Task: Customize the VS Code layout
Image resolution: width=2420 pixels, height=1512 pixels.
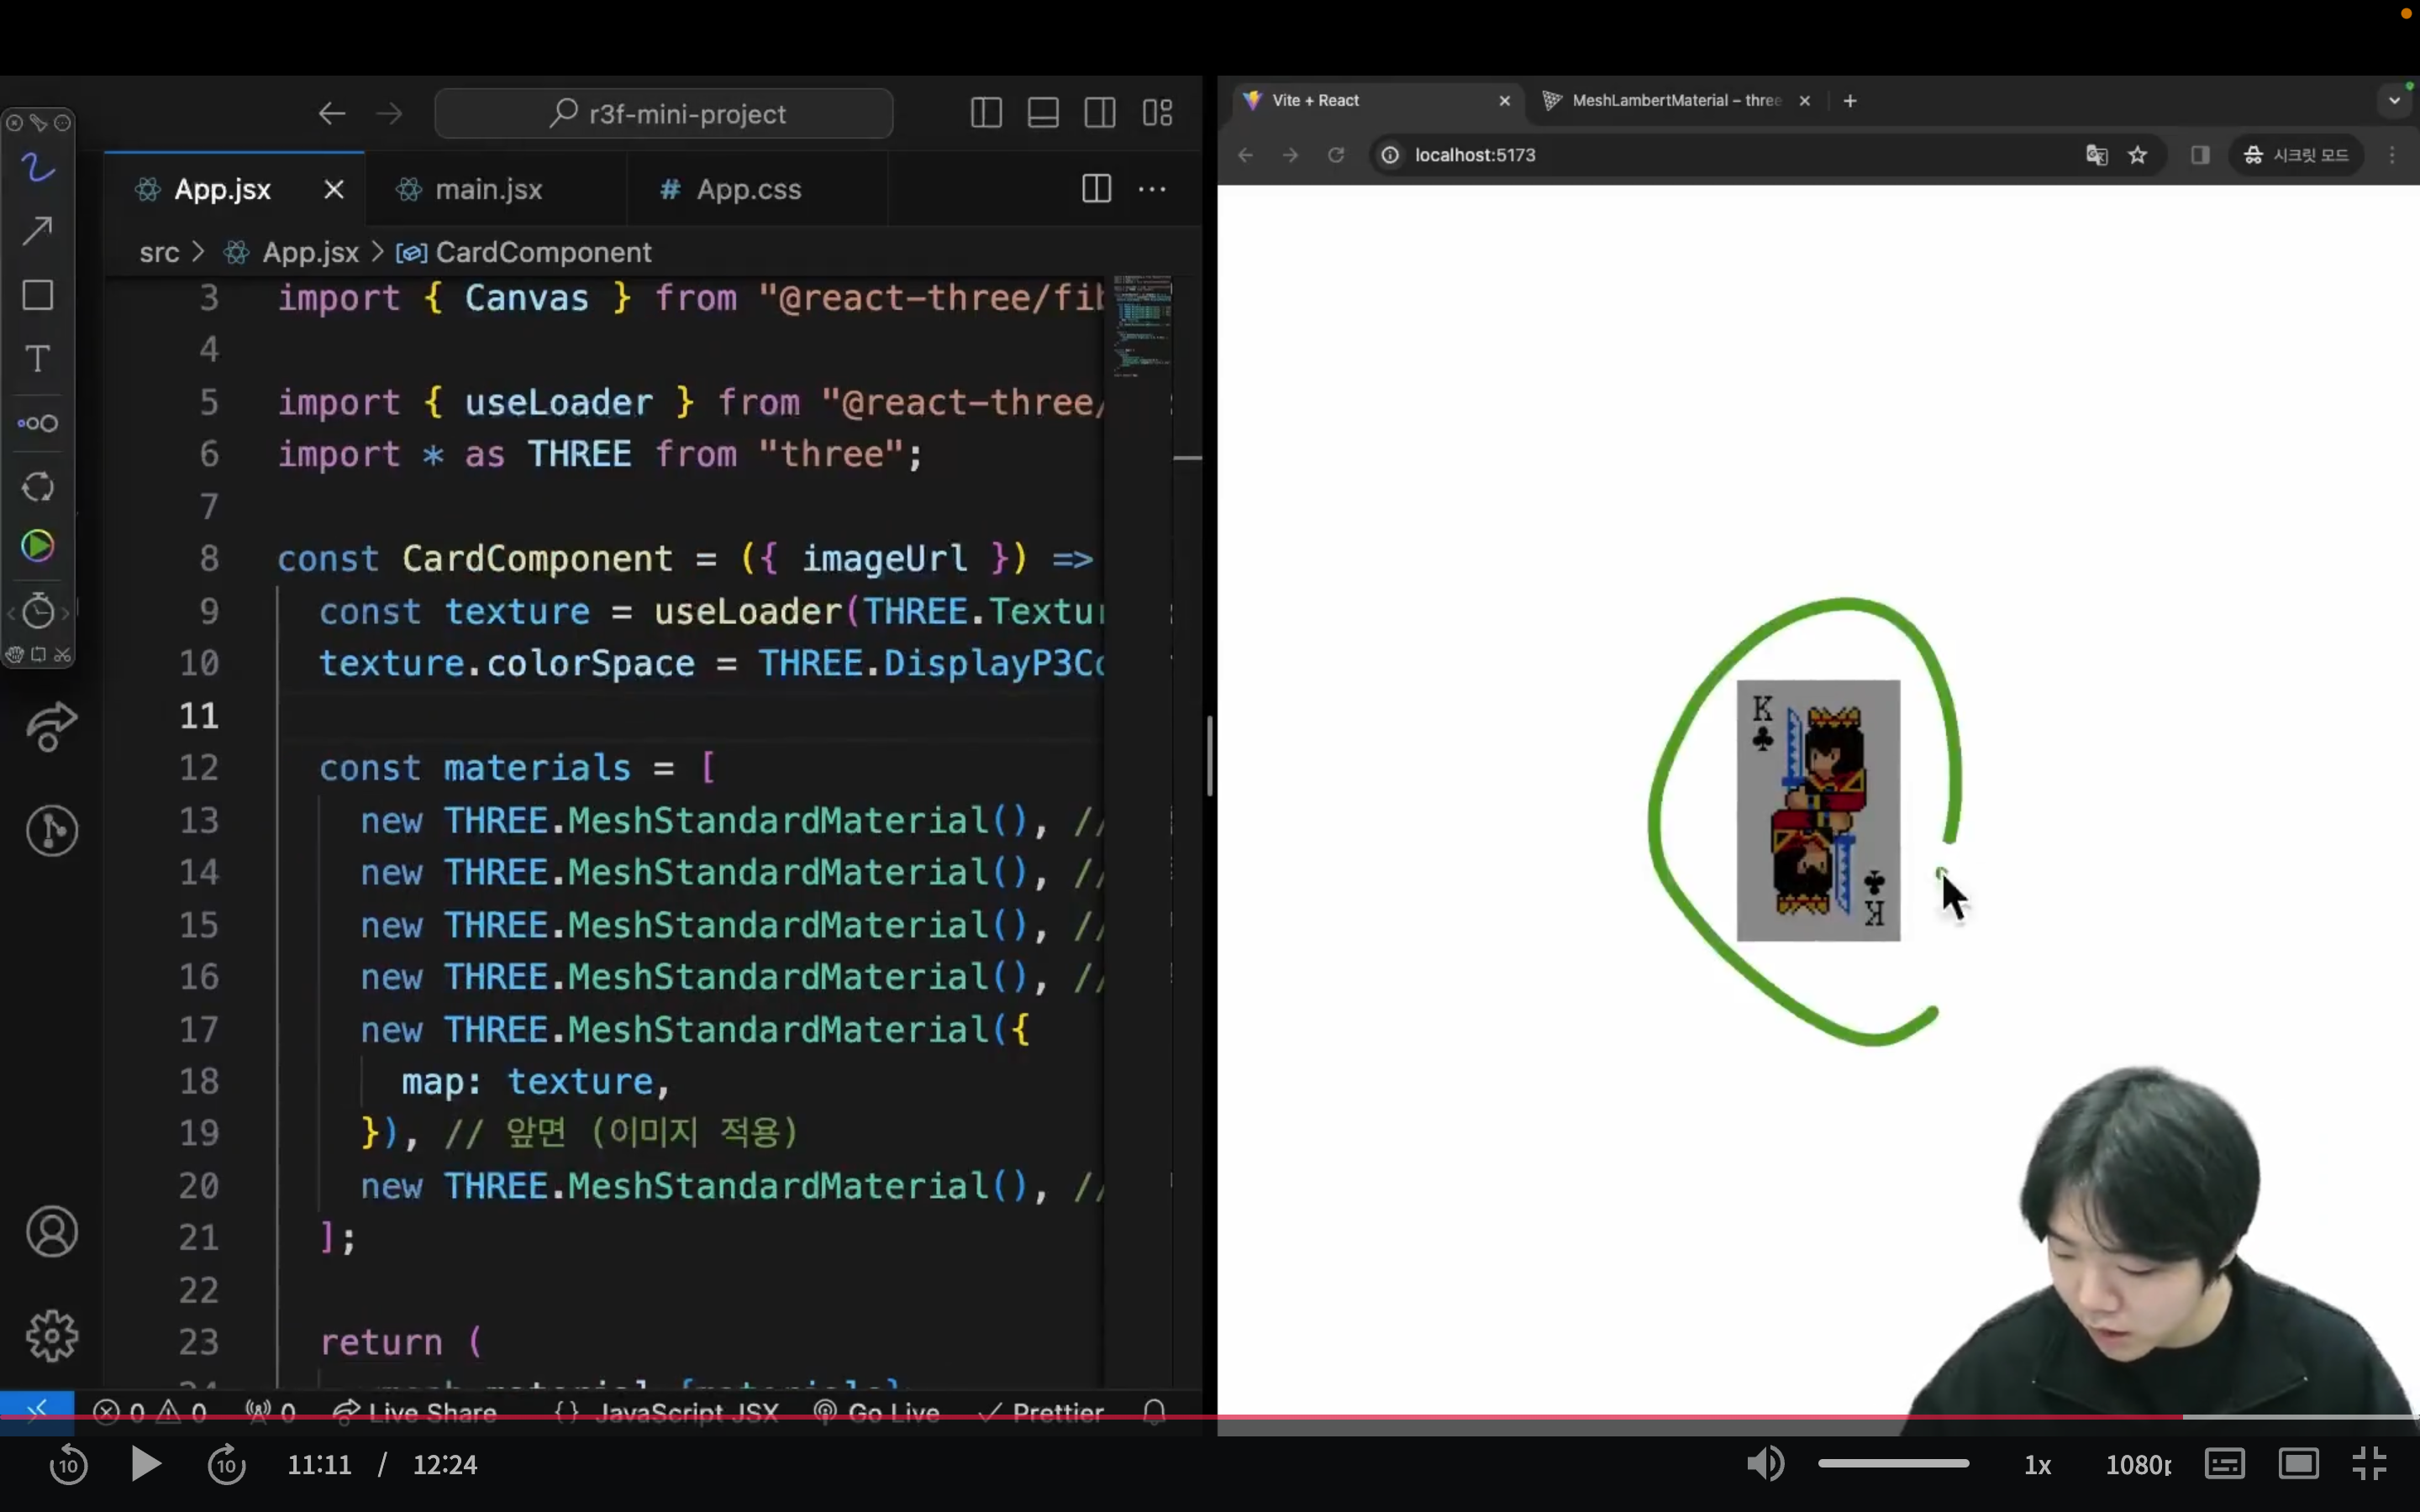Action: pos(1158,113)
